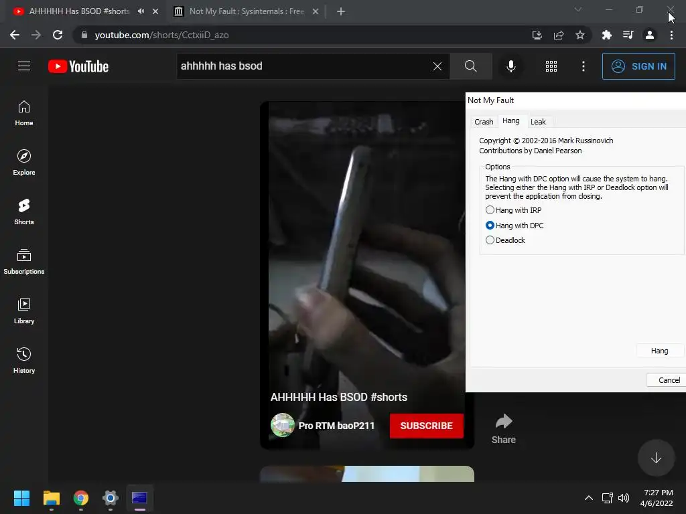Go to next short with down arrow
Image resolution: width=686 pixels, height=514 pixels.
click(656, 458)
